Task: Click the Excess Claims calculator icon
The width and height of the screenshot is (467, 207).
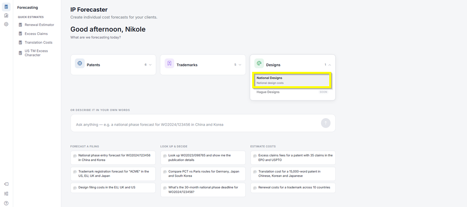Action: click(21, 34)
